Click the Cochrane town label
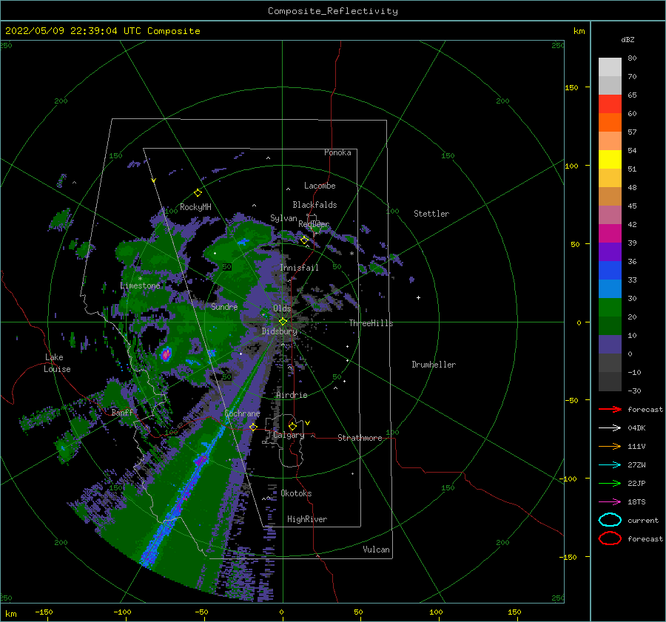This screenshot has height=622, width=666. point(242,413)
